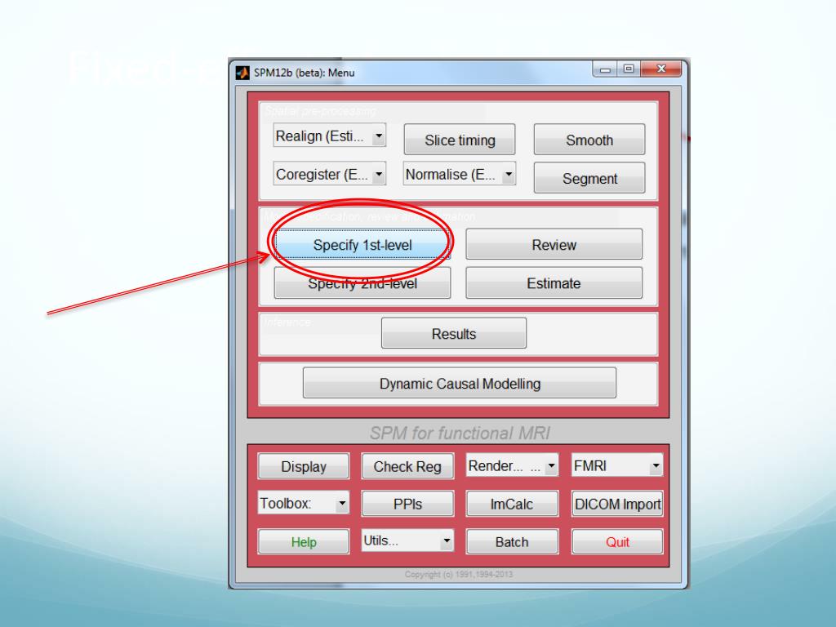
Task: Click the MATLAB icon in SPM12b title bar
Action: (242, 73)
